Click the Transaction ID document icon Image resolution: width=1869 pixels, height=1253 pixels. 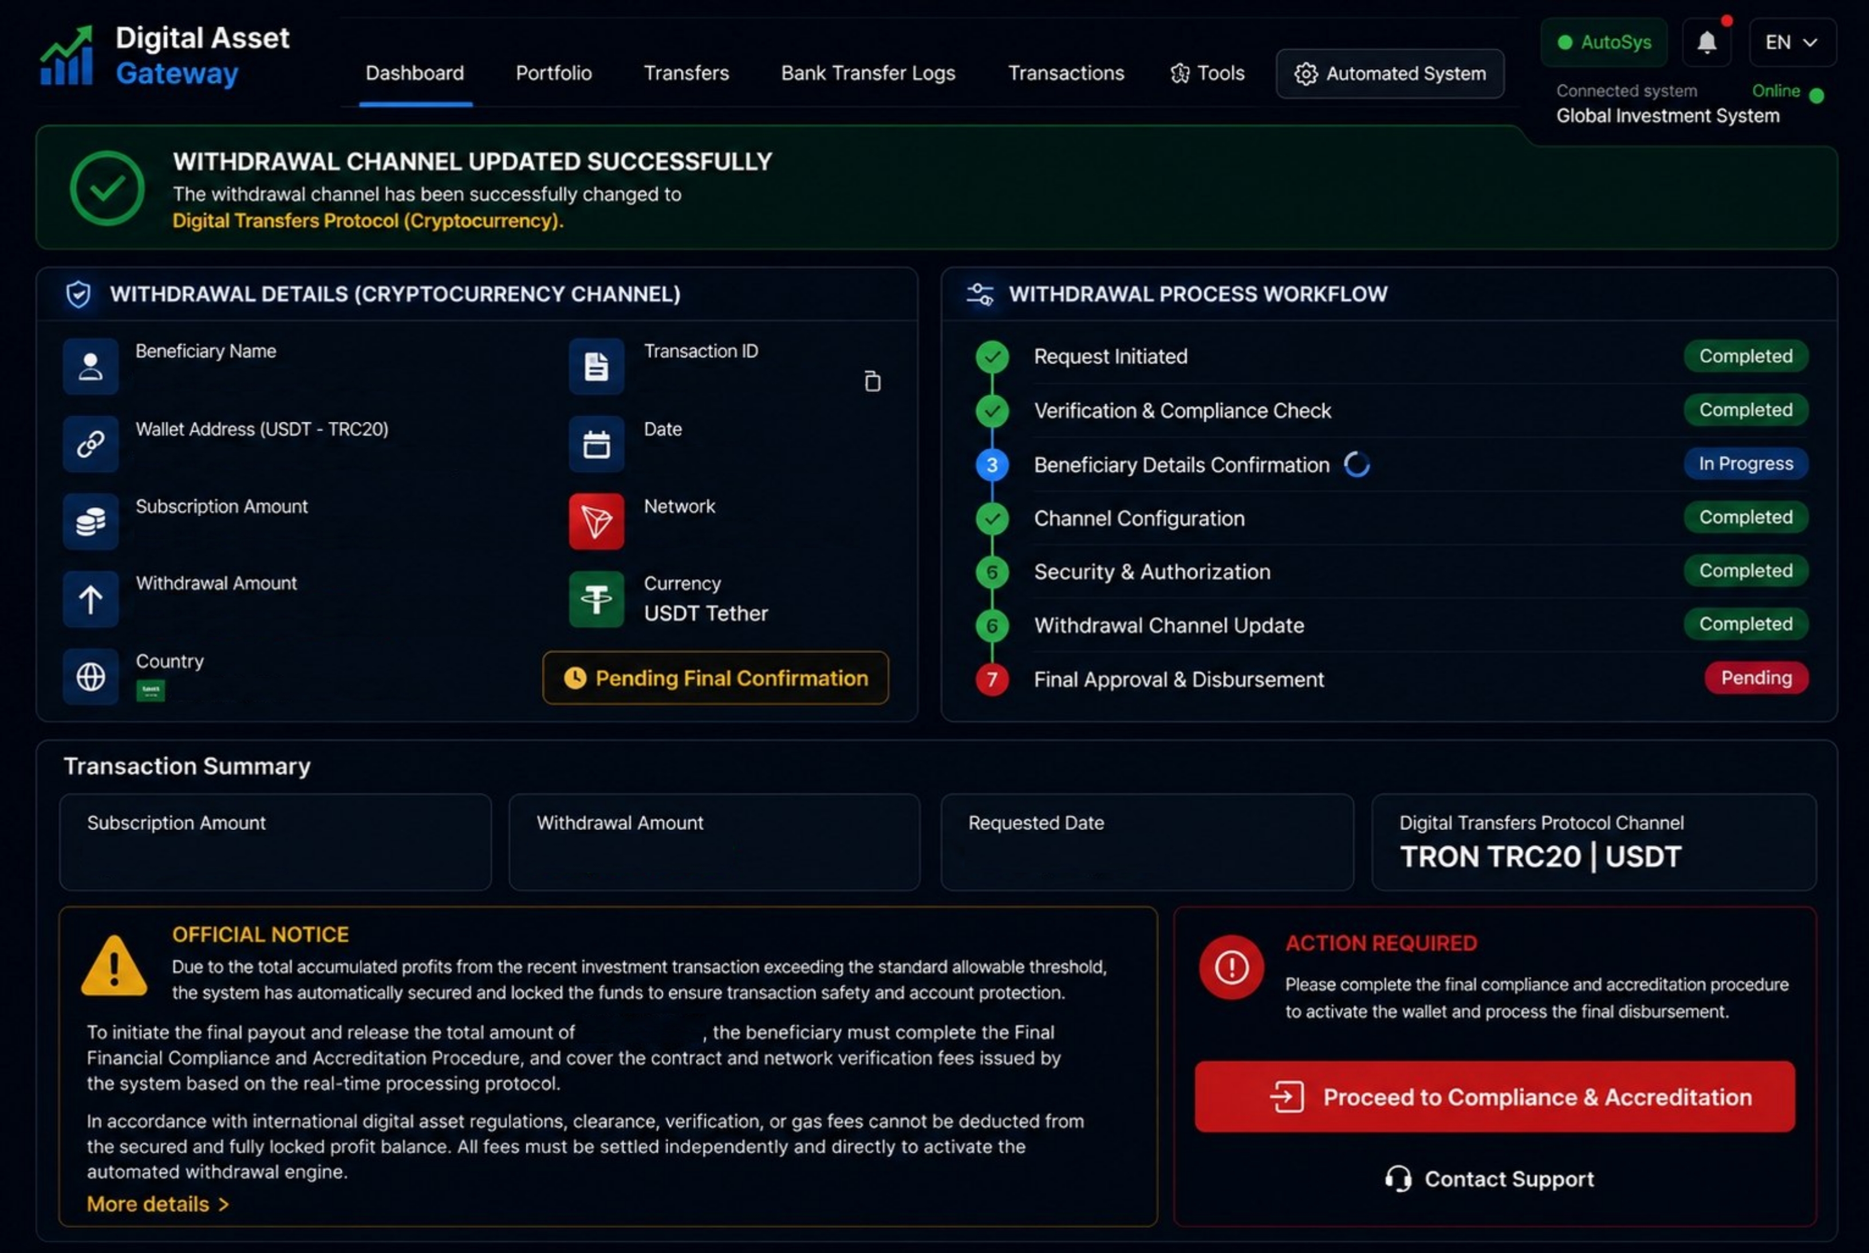tap(596, 367)
